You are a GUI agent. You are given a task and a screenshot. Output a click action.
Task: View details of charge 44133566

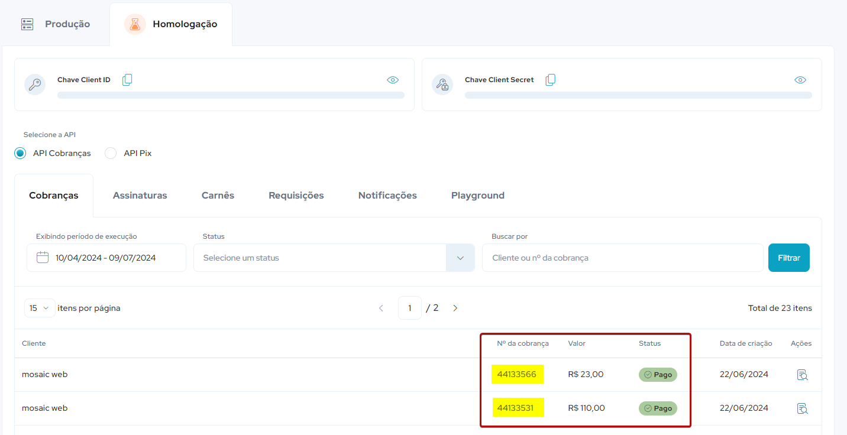point(802,375)
